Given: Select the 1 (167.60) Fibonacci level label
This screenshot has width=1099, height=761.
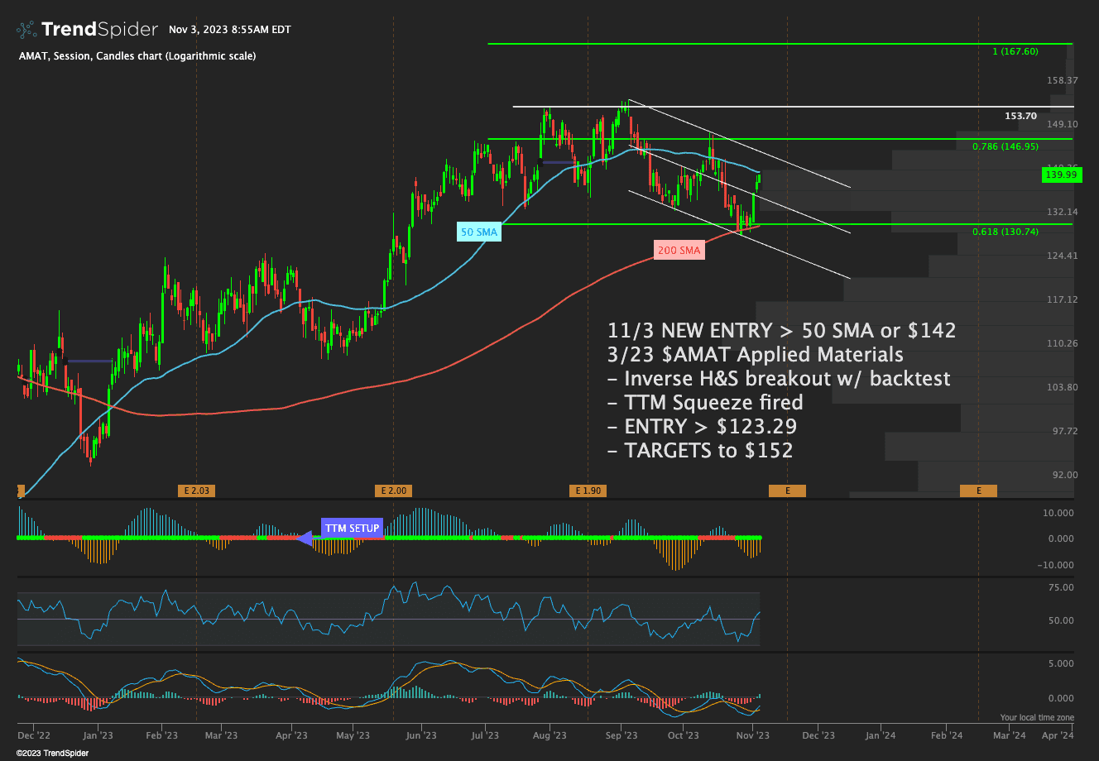Looking at the screenshot, I should 1015,51.
